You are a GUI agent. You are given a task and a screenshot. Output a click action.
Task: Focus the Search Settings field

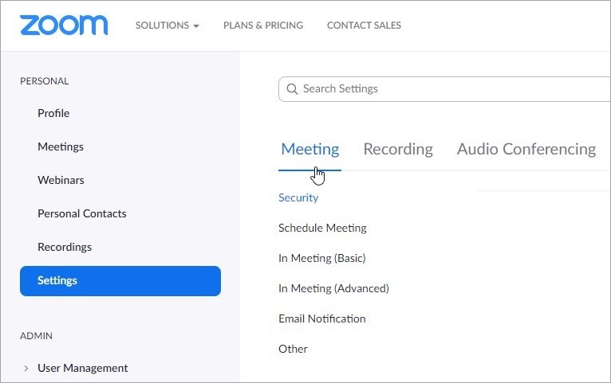[444, 89]
